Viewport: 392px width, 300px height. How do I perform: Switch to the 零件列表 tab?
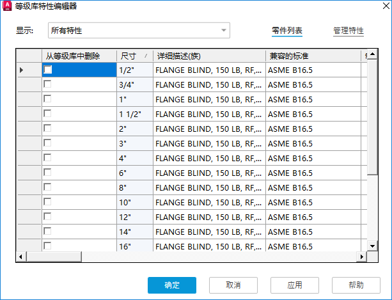point(287,31)
